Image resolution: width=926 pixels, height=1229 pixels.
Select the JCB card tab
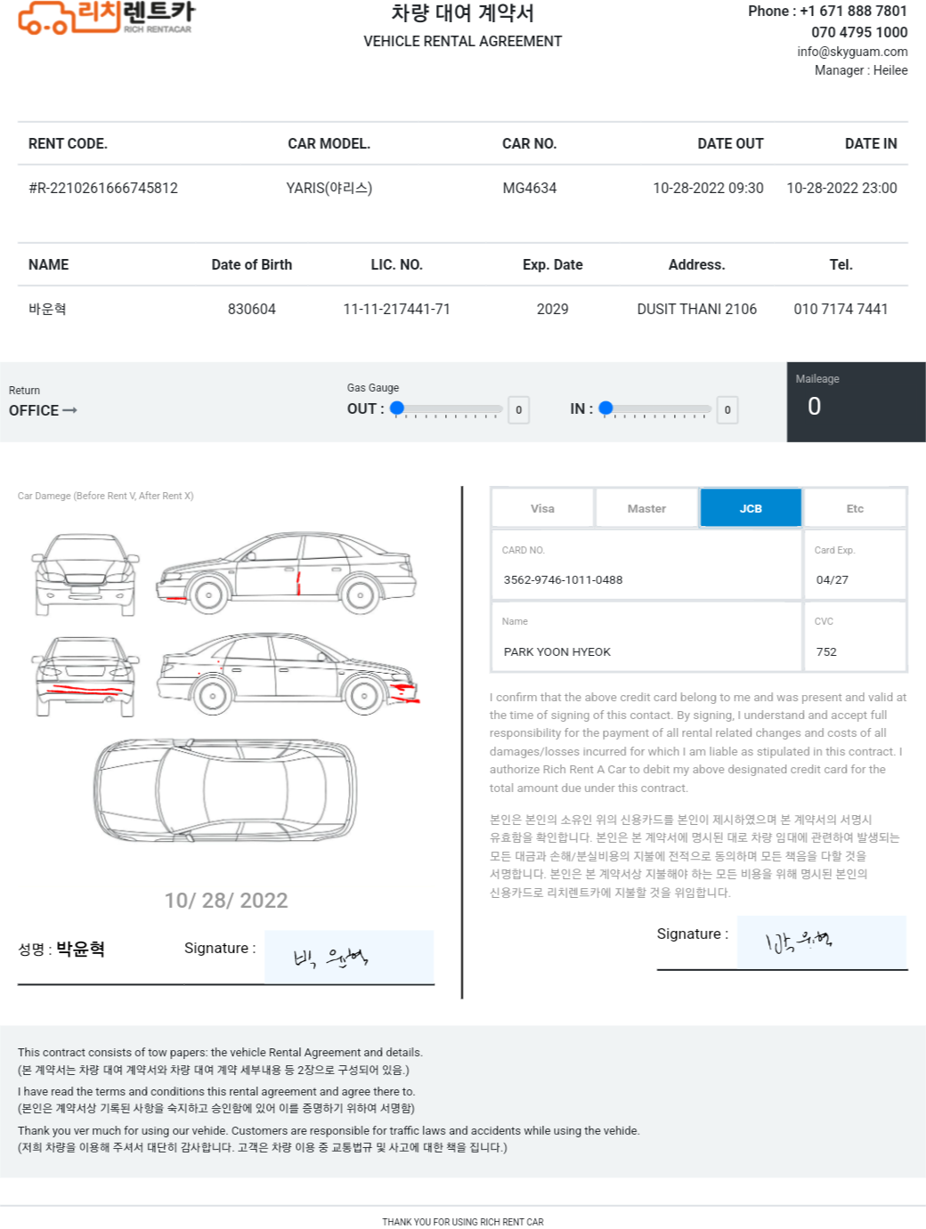pyautogui.click(x=751, y=508)
